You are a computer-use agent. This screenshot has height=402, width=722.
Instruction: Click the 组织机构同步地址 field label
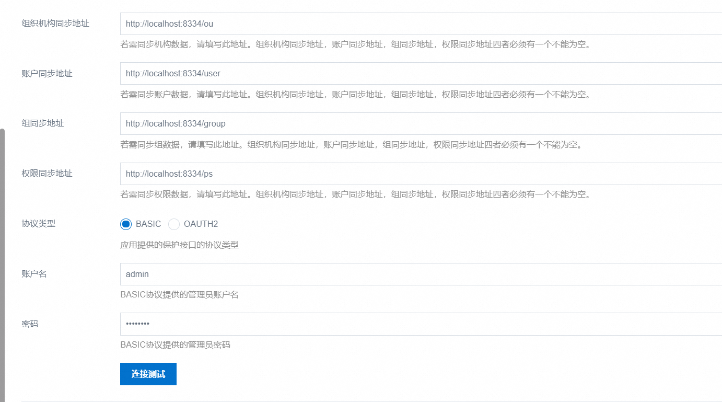pyautogui.click(x=55, y=24)
